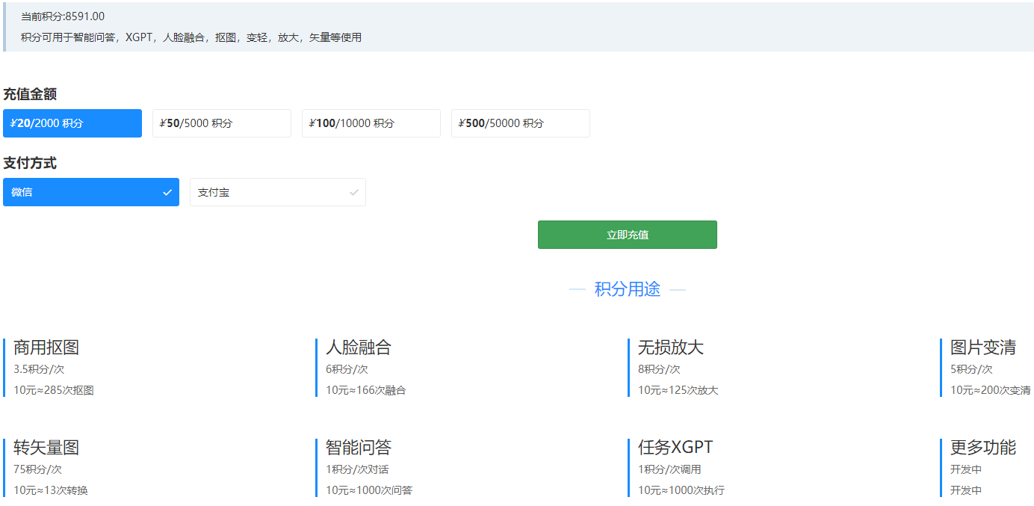Click the 当前积分 balance text

coord(63,16)
